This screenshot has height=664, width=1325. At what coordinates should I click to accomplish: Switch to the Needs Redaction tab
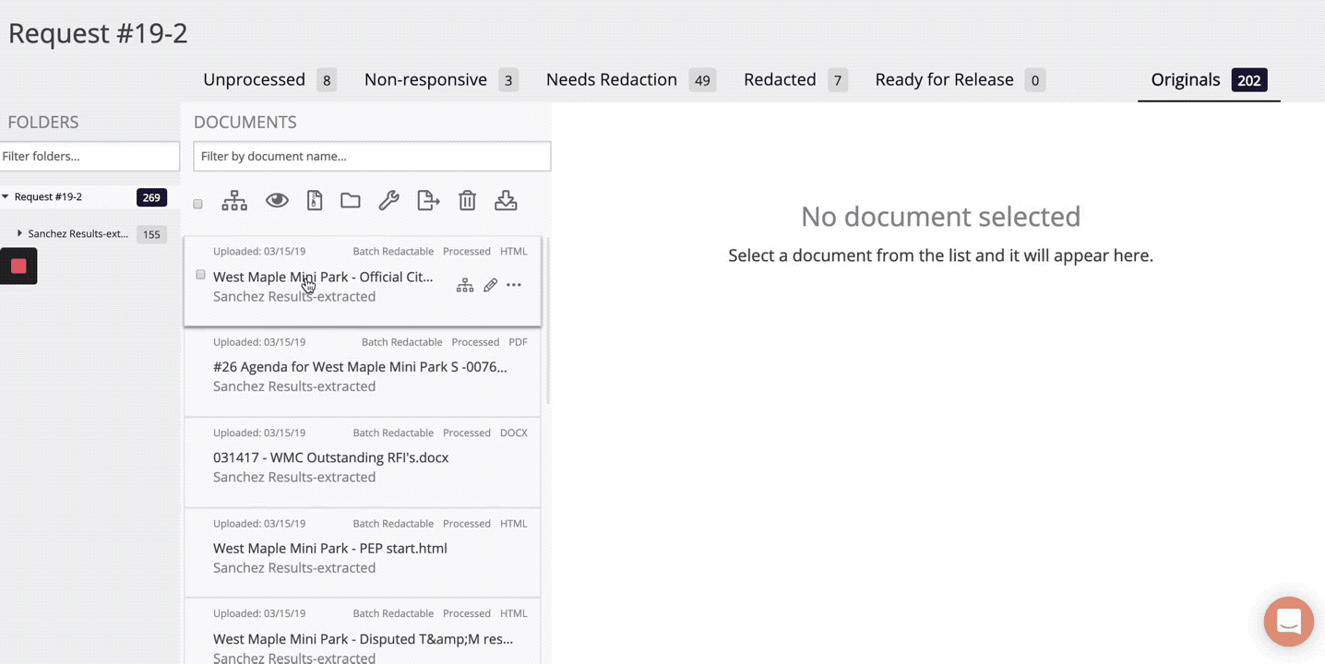(612, 80)
